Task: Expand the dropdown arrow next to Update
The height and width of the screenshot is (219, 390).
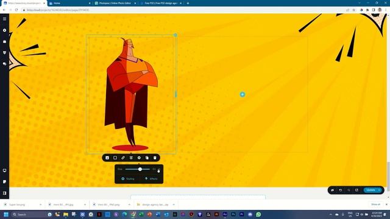Action: pos(379,190)
